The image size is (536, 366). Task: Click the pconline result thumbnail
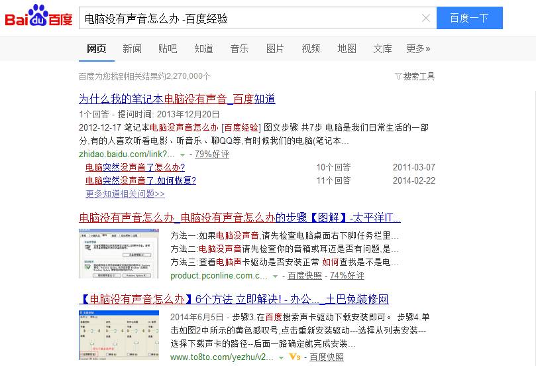tap(119, 253)
